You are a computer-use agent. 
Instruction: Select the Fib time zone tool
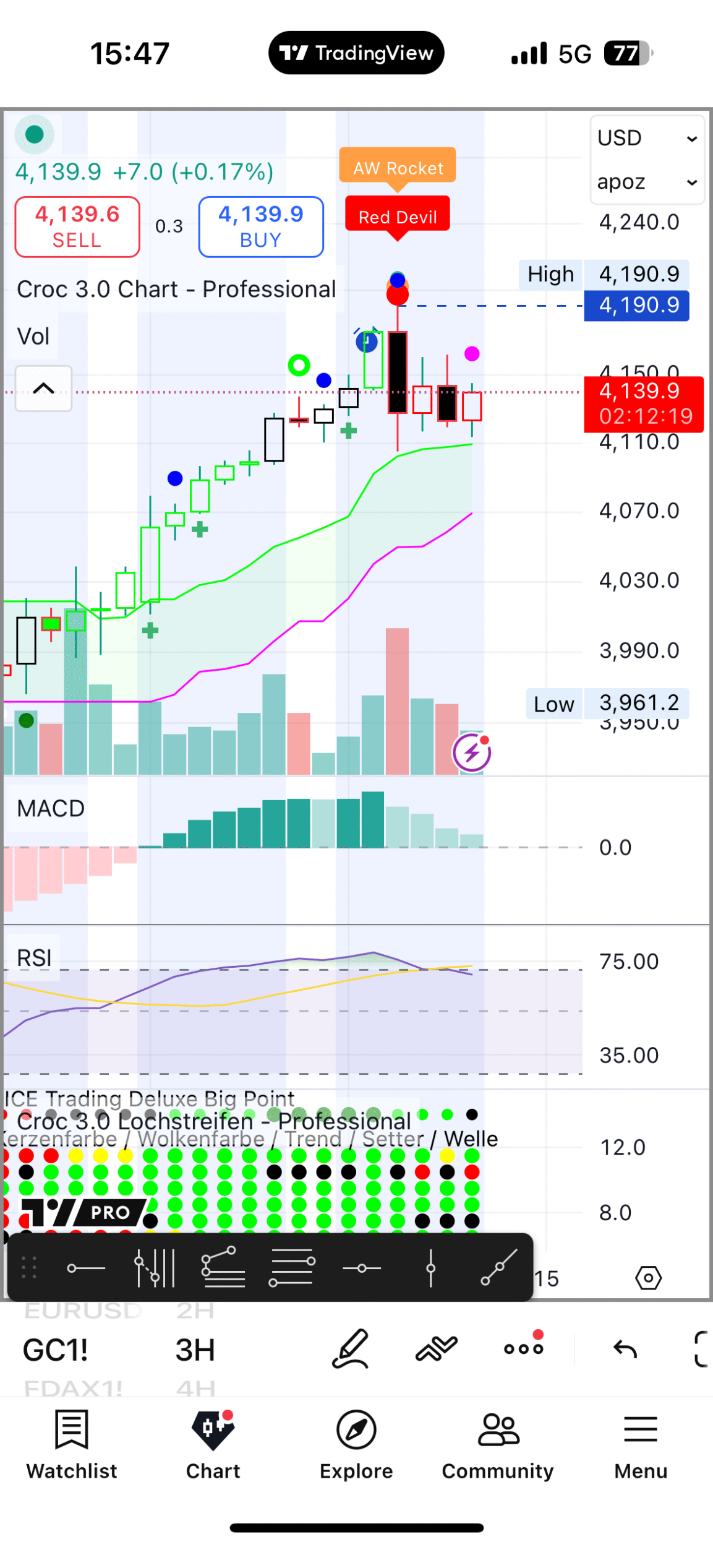tap(155, 1268)
